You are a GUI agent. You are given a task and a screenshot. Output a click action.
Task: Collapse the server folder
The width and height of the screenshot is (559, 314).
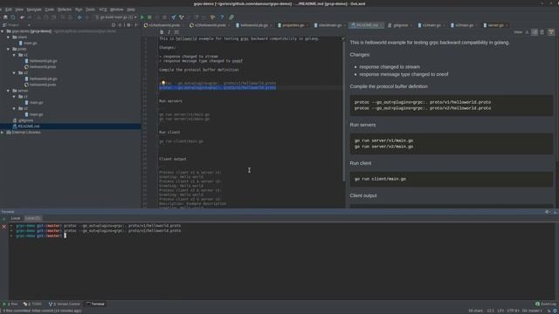[x=9, y=91]
